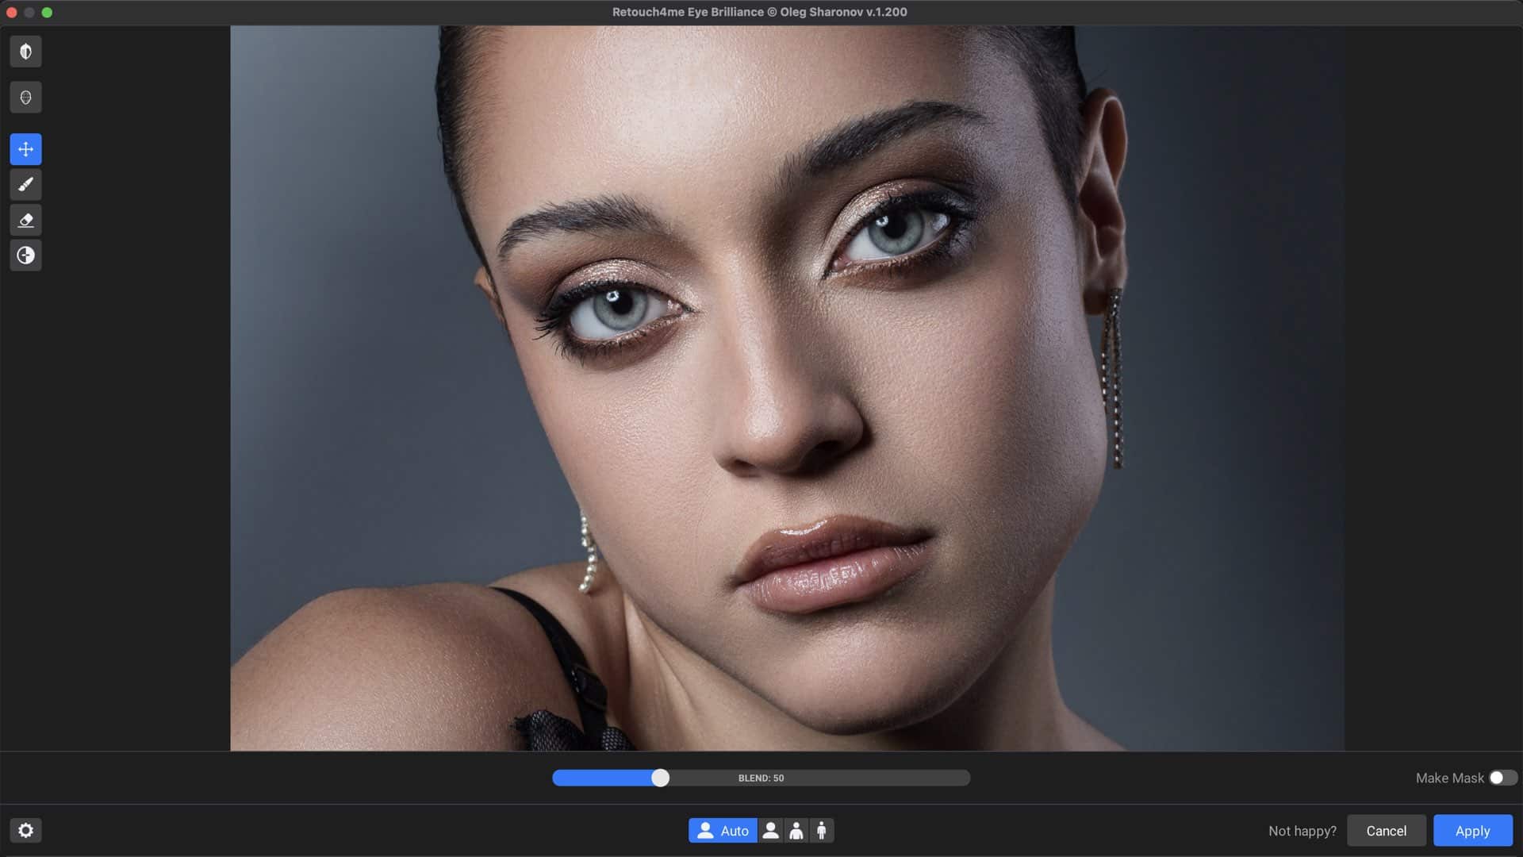Click the face mesh detection icon
This screenshot has width=1523, height=857.
click(25, 98)
